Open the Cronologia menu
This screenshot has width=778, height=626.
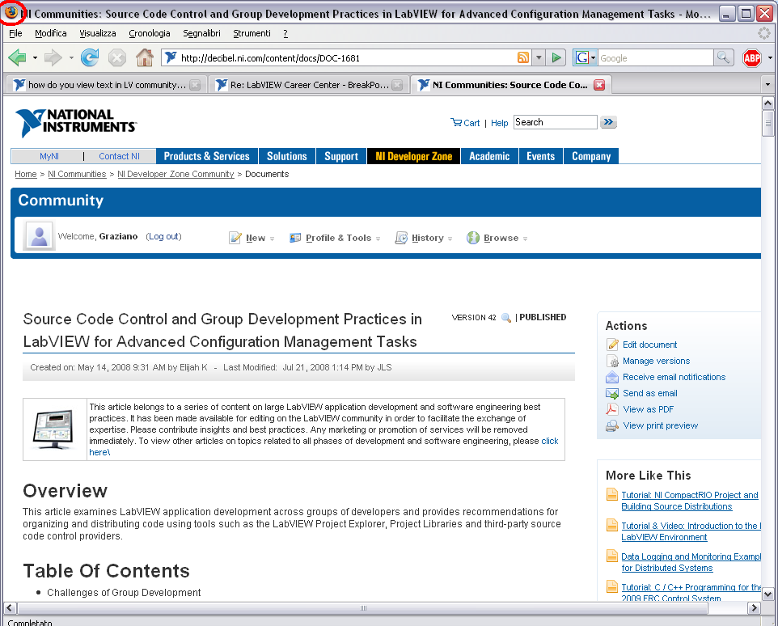pyautogui.click(x=150, y=33)
